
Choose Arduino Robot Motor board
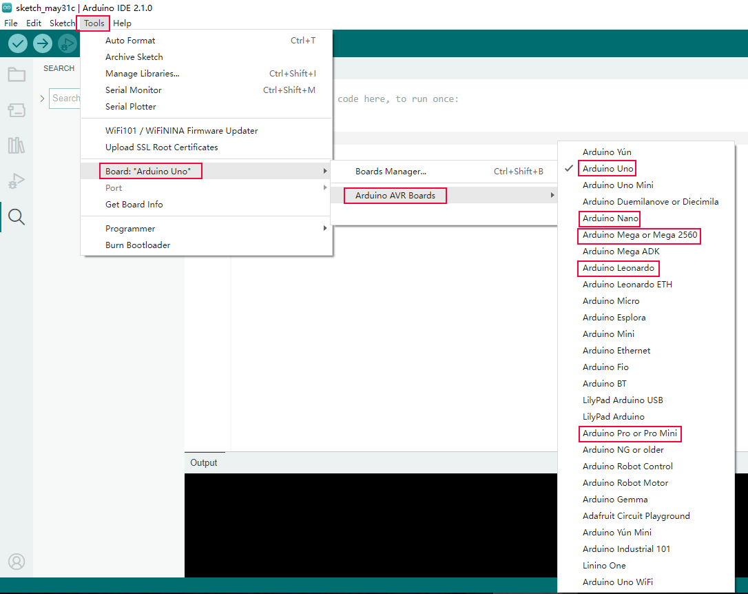(646, 483)
